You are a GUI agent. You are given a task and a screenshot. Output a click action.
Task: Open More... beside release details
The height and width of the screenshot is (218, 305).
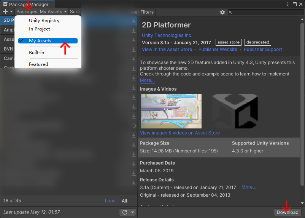(x=249, y=187)
